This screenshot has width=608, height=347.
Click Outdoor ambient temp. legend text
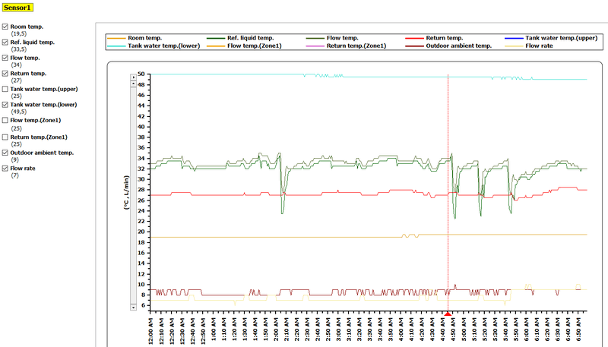tap(459, 46)
